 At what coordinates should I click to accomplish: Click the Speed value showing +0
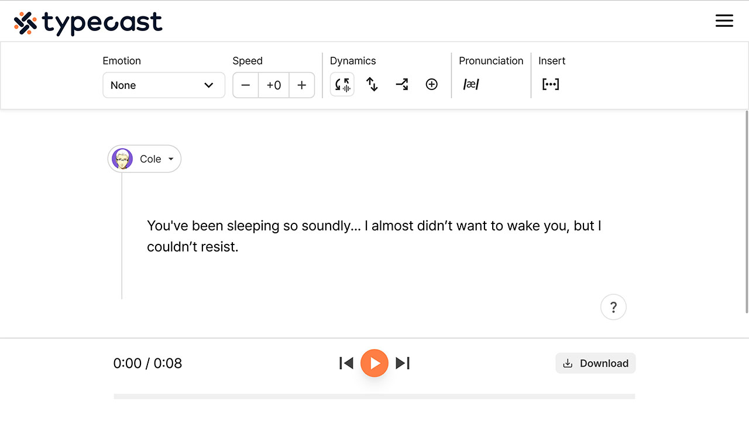click(x=273, y=85)
